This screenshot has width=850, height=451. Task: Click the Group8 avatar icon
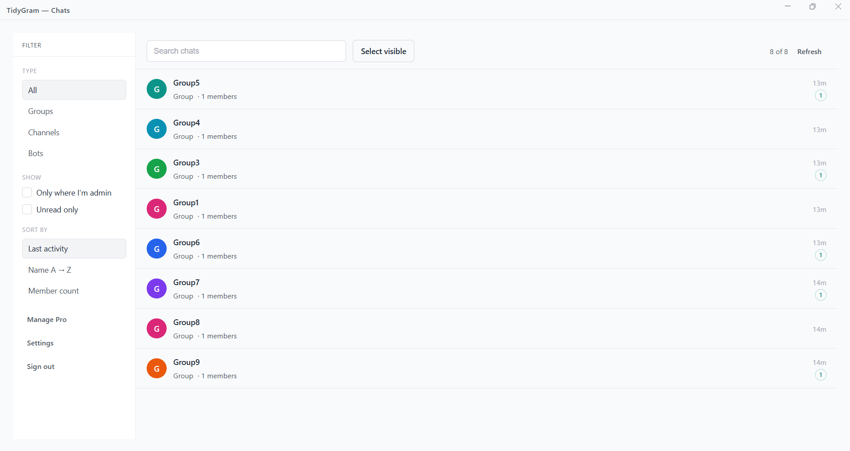156,329
